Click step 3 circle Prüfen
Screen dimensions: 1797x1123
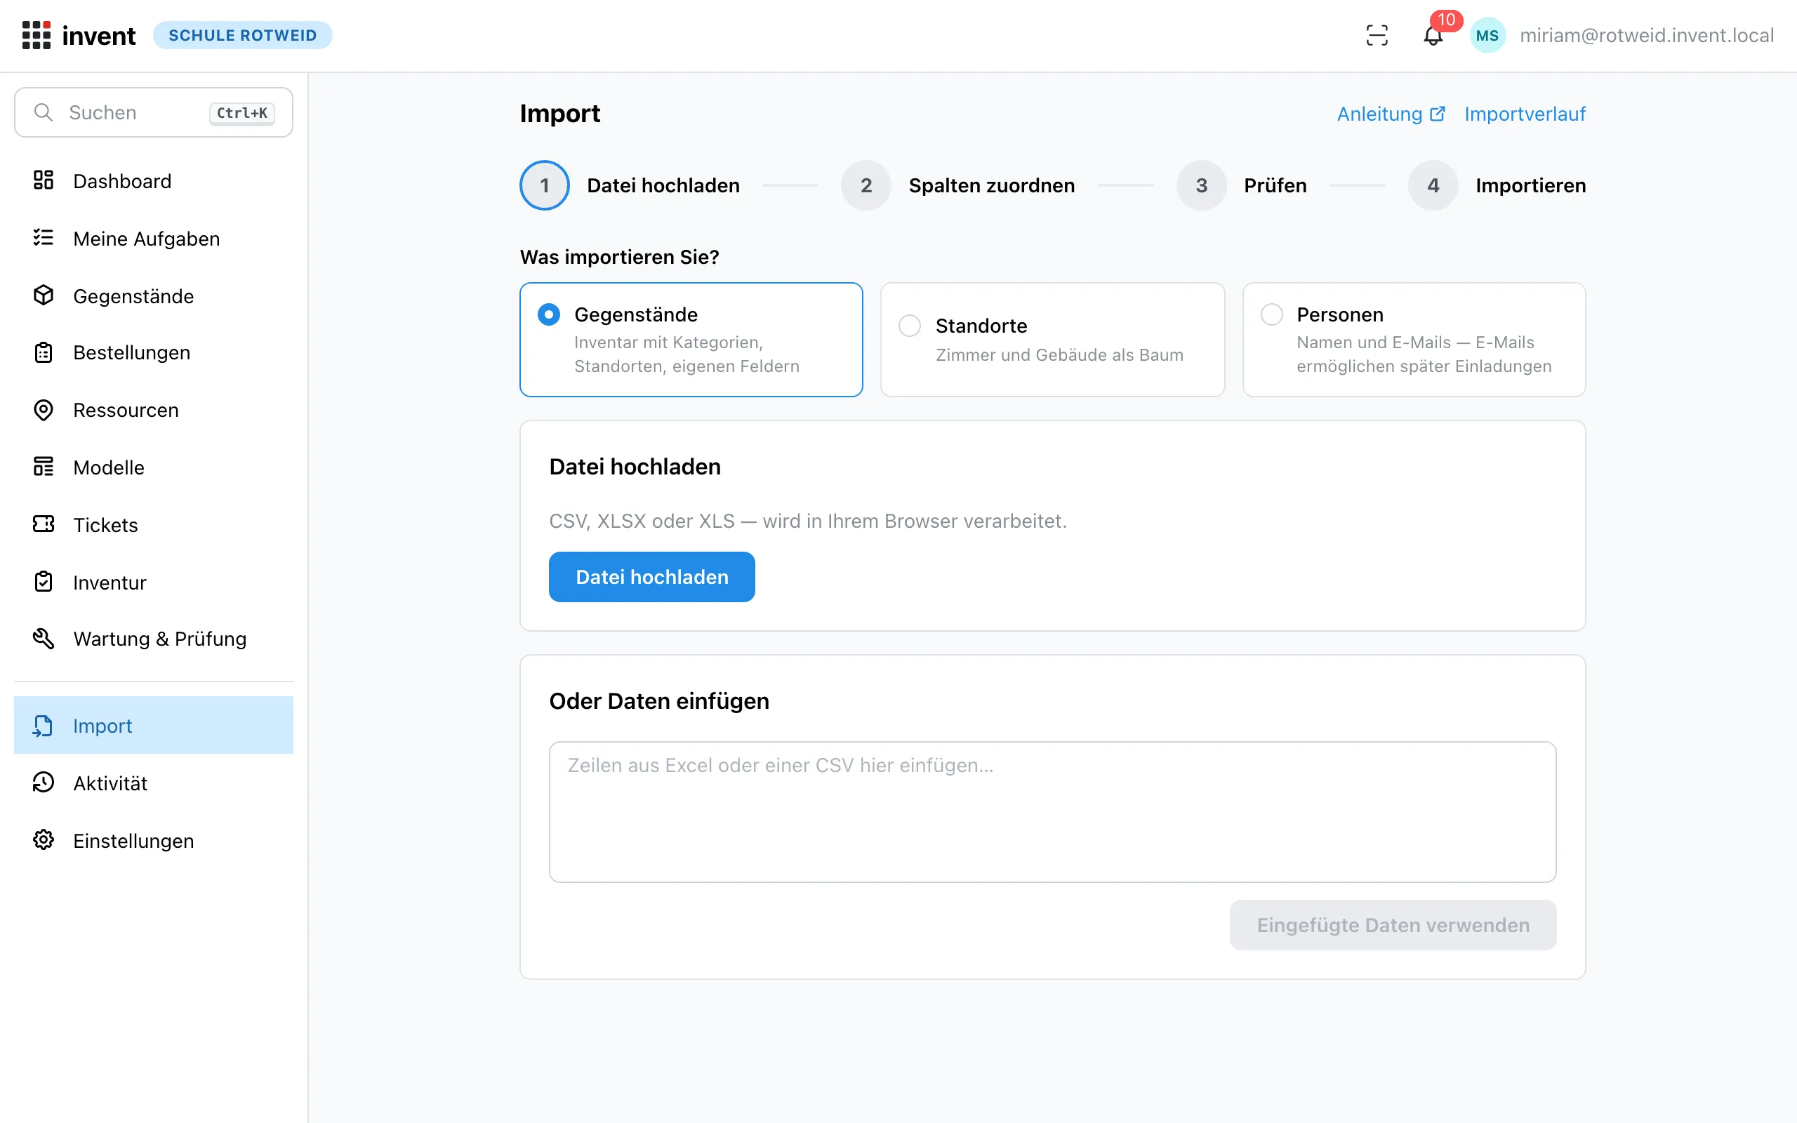(1202, 185)
